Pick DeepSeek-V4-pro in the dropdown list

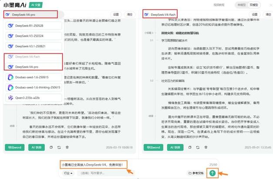[x=34, y=67]
